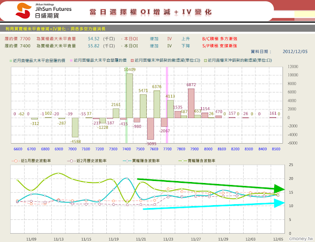
Task: Click the green 7400 strike highlight line
Action: [126, 105]
